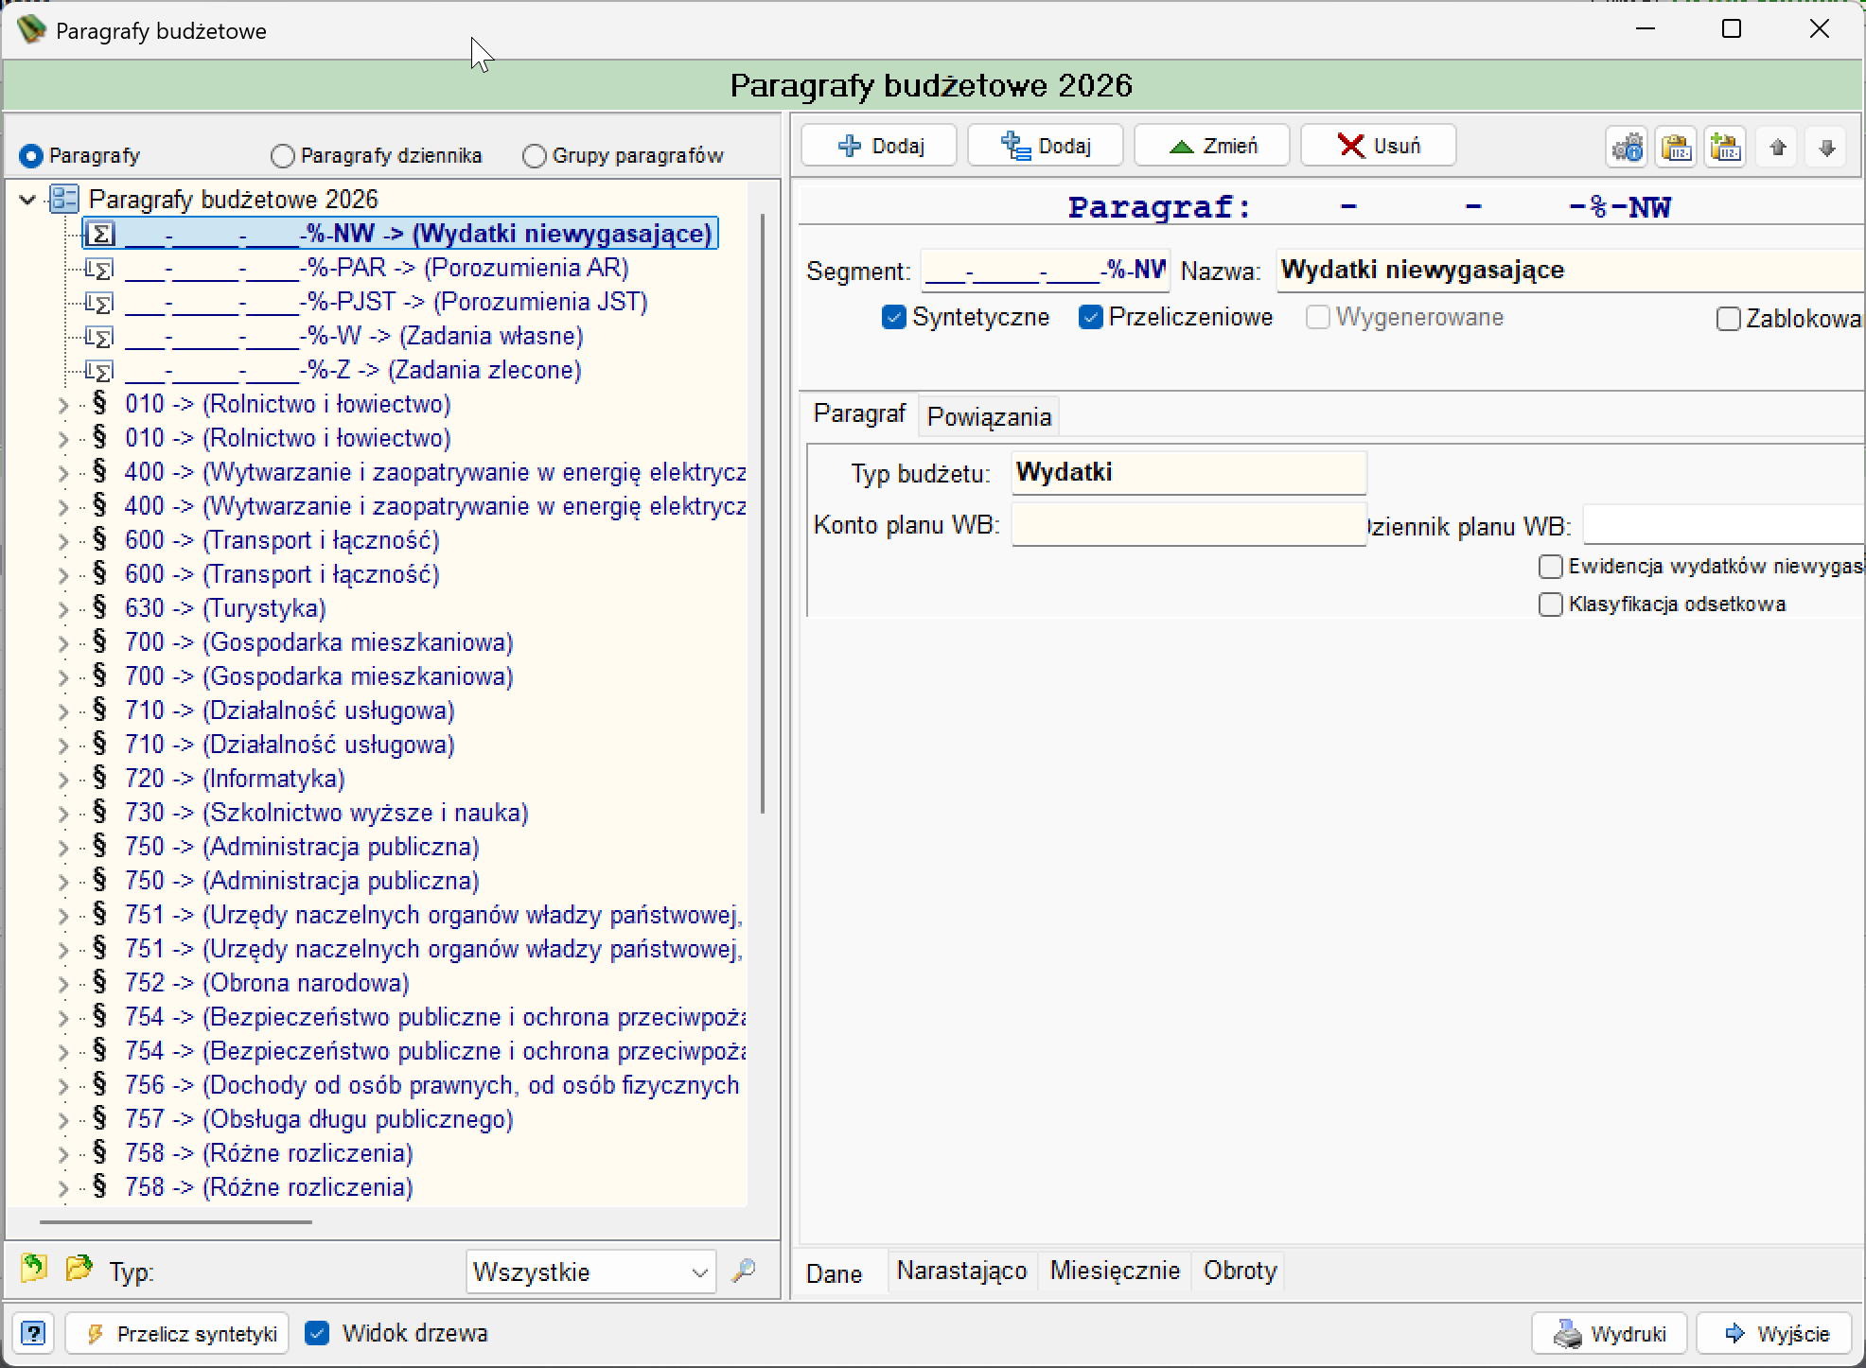Move paragraph up with arrow icon

tap(1778, 147)
